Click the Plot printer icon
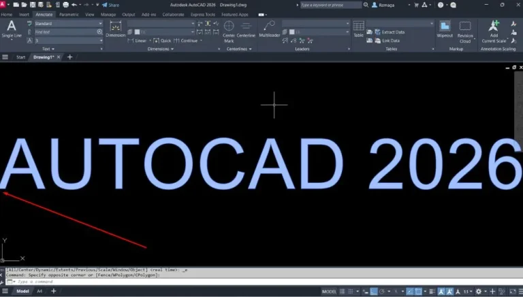 pyautogui.click(x=65, y=5)
